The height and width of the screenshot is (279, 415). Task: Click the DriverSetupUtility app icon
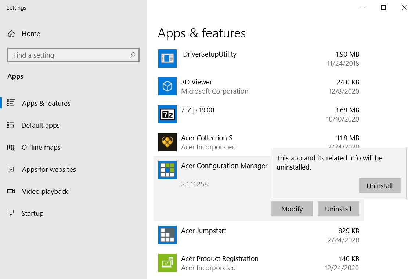coord(167,58)
